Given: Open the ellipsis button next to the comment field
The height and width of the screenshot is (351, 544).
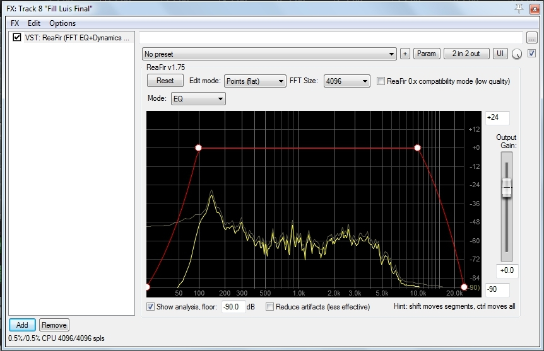Looking at the screenshot, I should (532, 37).
